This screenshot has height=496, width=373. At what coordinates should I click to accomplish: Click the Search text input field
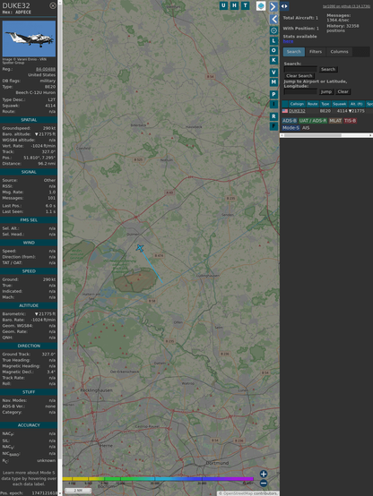click(300, 69)
